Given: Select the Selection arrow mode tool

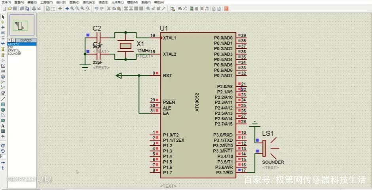Looking at the screenshot, I should tap(3, 17).
